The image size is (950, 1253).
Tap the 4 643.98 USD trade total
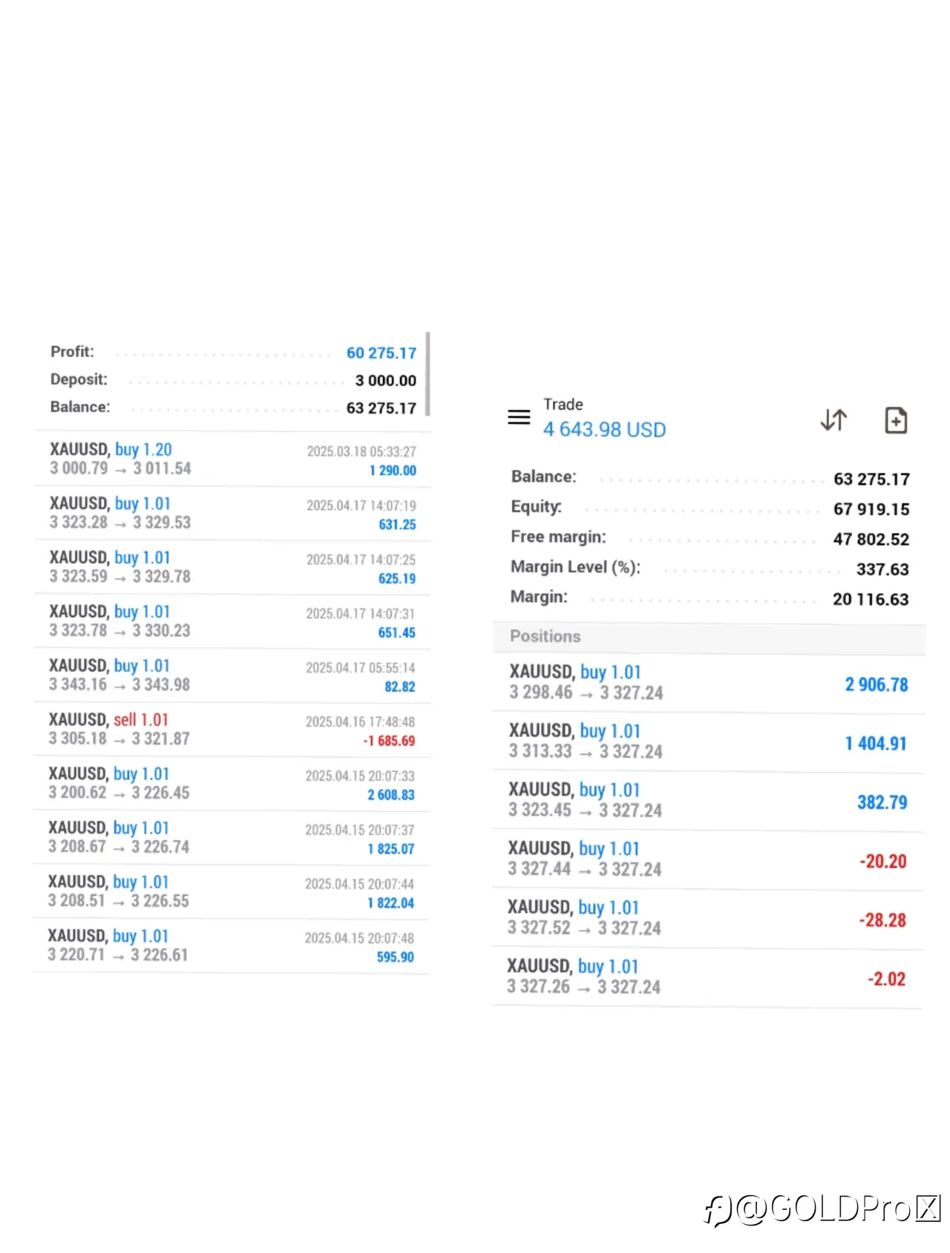pos(604,430)
